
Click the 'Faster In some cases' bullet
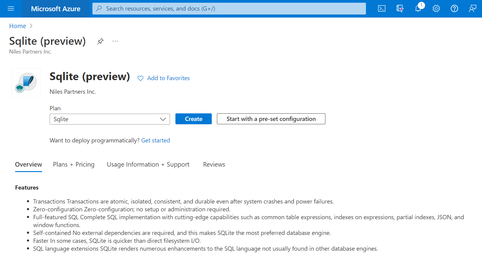click(x=117, y=241)
